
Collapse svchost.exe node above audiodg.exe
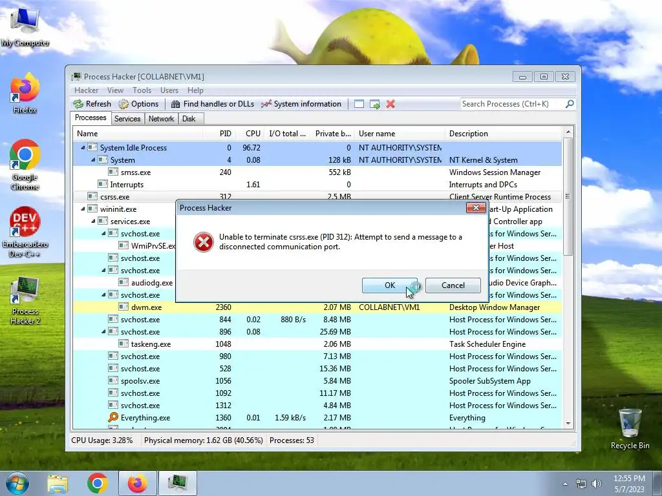103,270
